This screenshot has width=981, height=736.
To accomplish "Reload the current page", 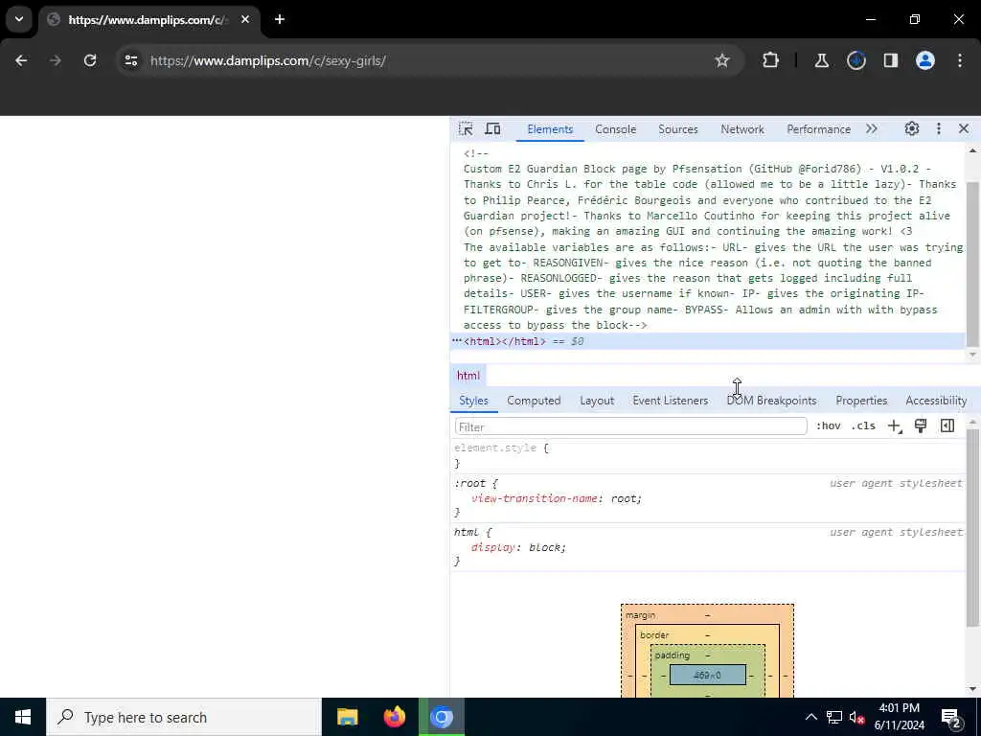I will (90, 60).
